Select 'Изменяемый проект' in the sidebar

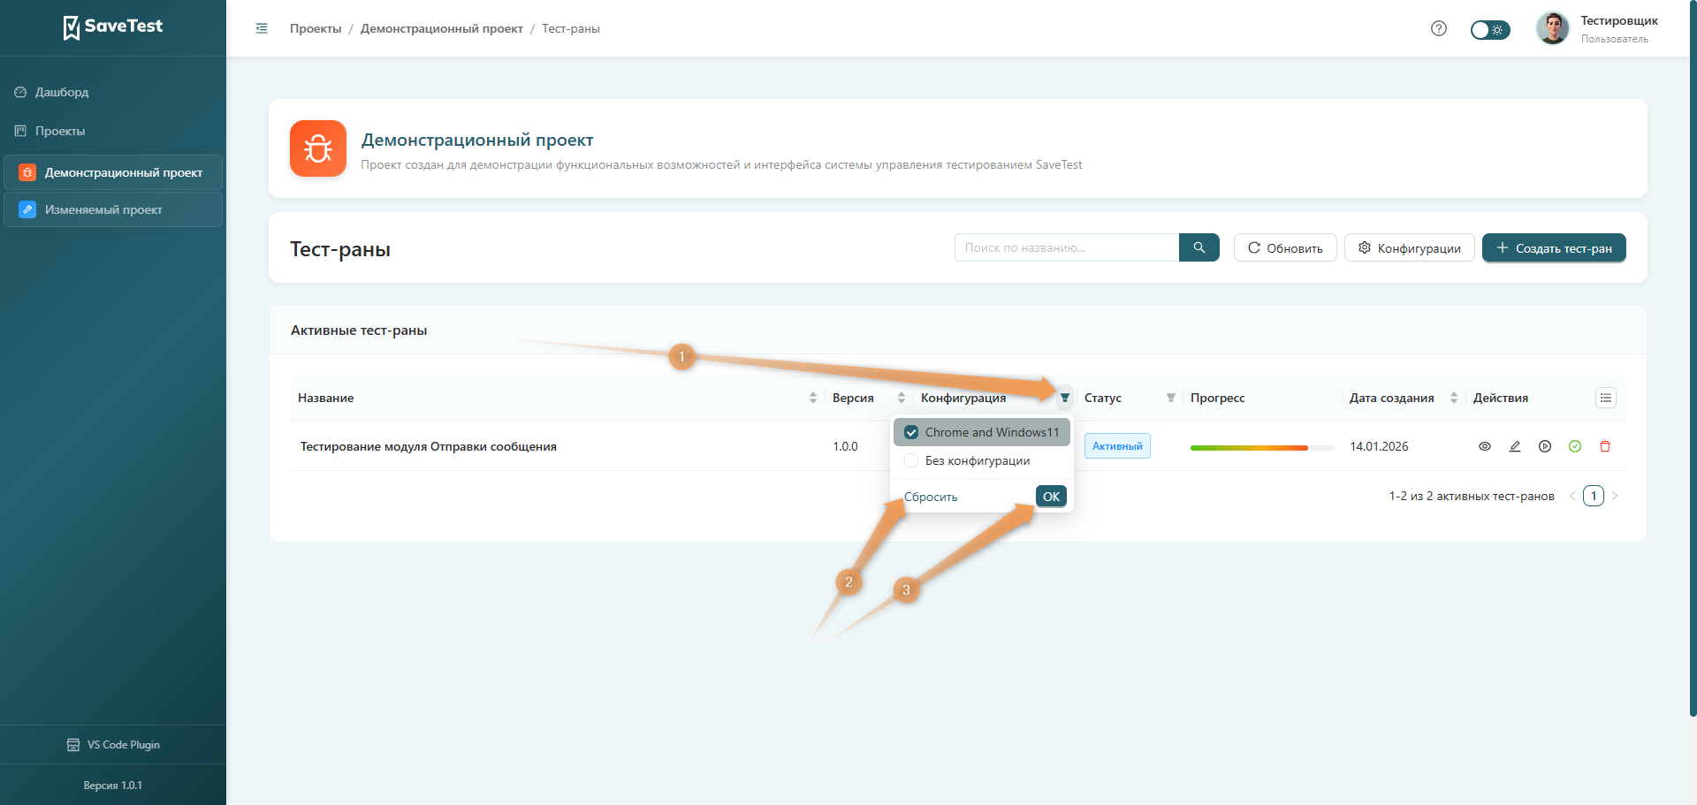tap(103, 209)
